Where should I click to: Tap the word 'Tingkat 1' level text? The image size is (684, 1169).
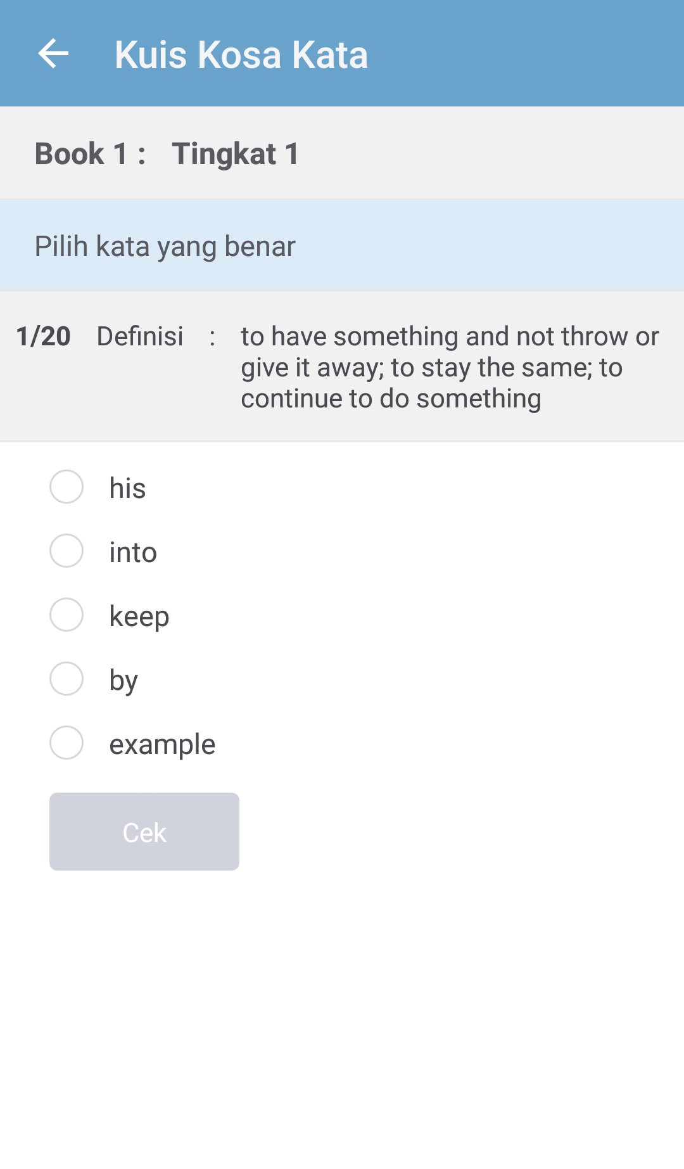(x=236, y=154)
